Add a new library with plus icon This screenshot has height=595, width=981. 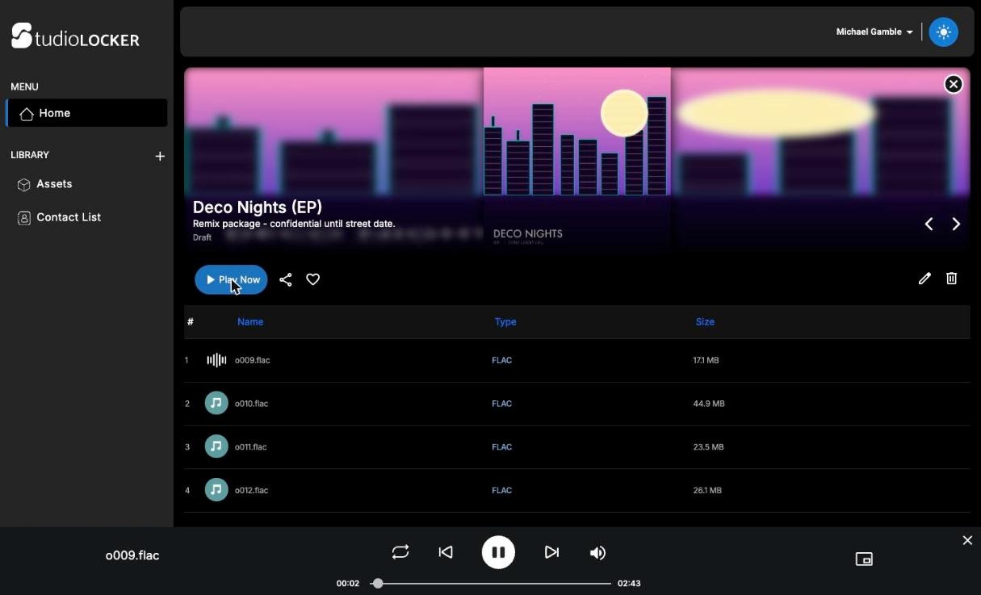tap(160, 156)
